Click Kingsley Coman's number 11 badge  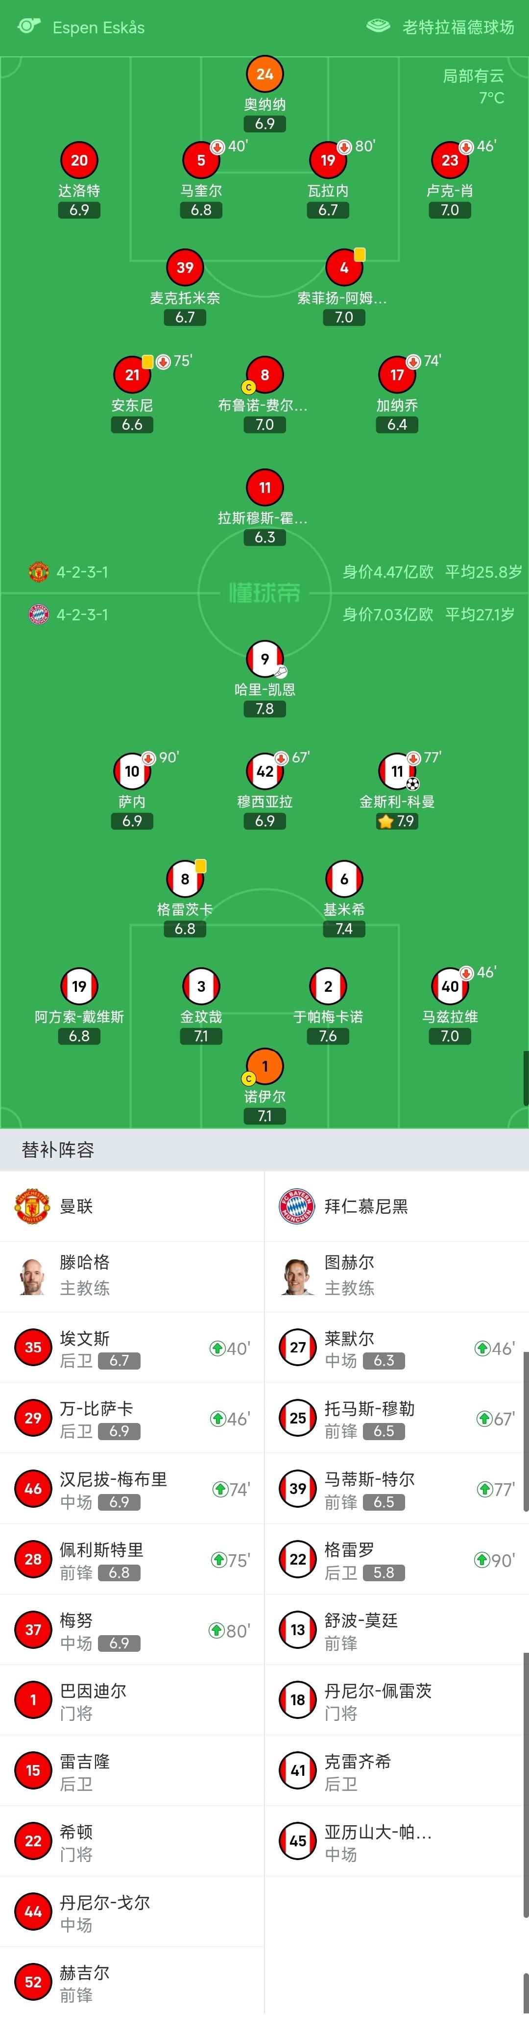[x=397, y=771]
